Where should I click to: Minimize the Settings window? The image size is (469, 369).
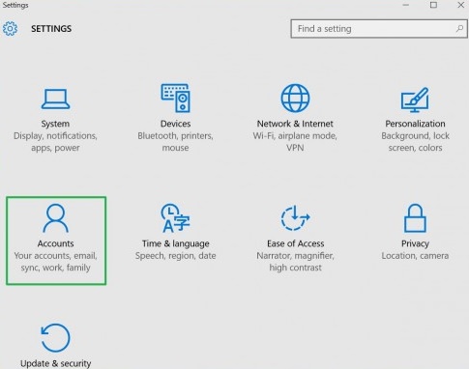click(406, 5)
